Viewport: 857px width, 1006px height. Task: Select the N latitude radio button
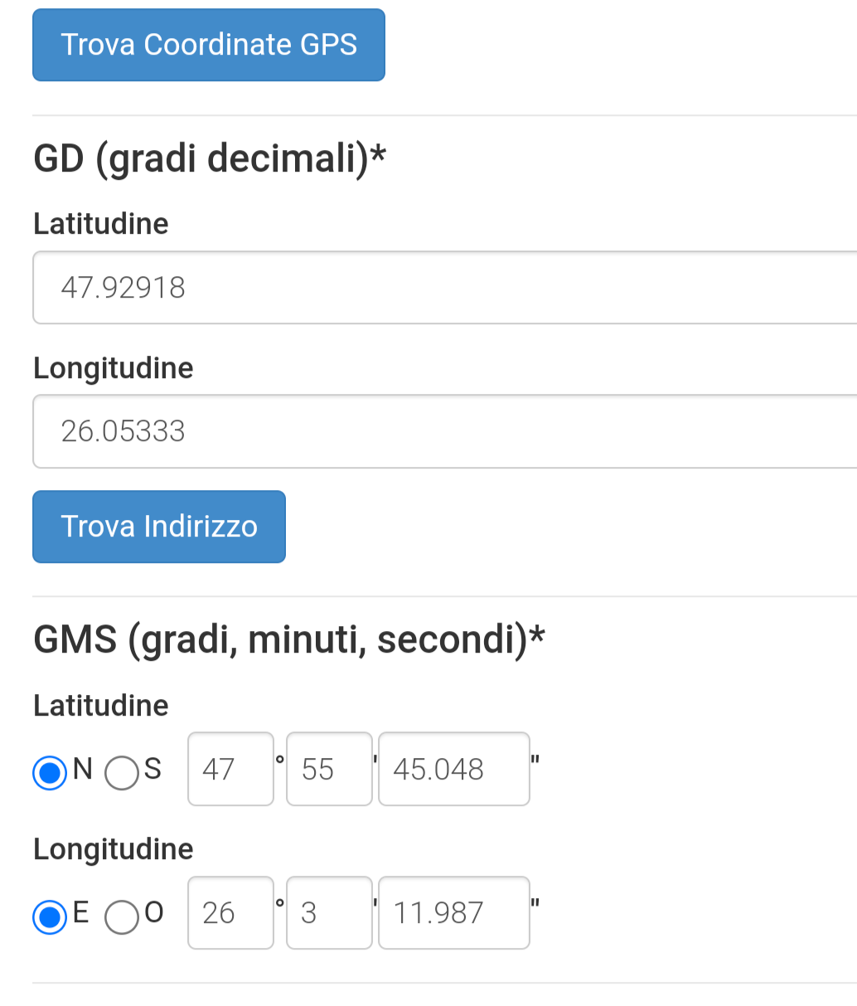point(50,772)
